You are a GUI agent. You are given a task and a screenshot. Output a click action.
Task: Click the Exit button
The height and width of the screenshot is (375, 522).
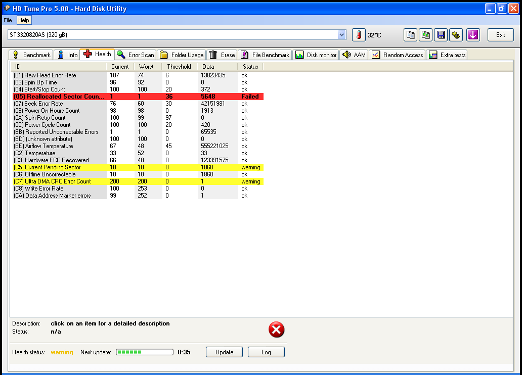[x=500, y=35]
